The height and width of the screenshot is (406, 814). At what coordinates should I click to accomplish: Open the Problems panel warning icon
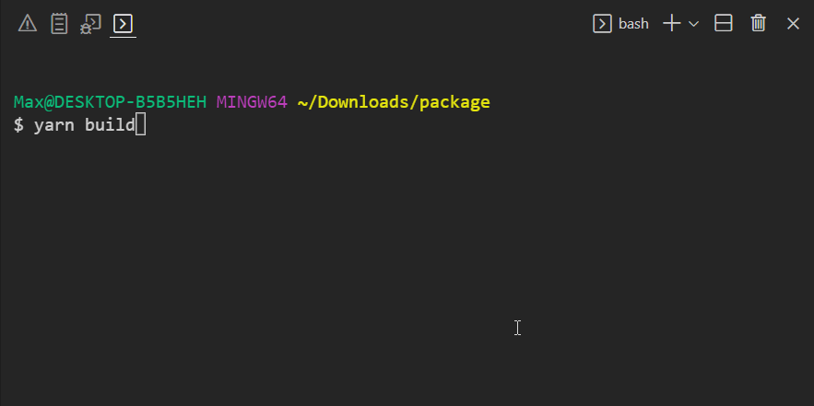pyautogui.click(x=28, y=24)
